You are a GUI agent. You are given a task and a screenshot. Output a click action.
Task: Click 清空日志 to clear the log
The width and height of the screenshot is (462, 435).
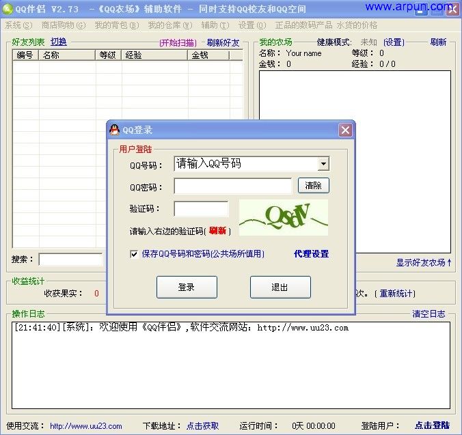(x=429, y=314)
